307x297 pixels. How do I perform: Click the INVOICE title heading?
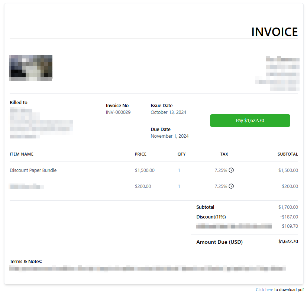274,32
